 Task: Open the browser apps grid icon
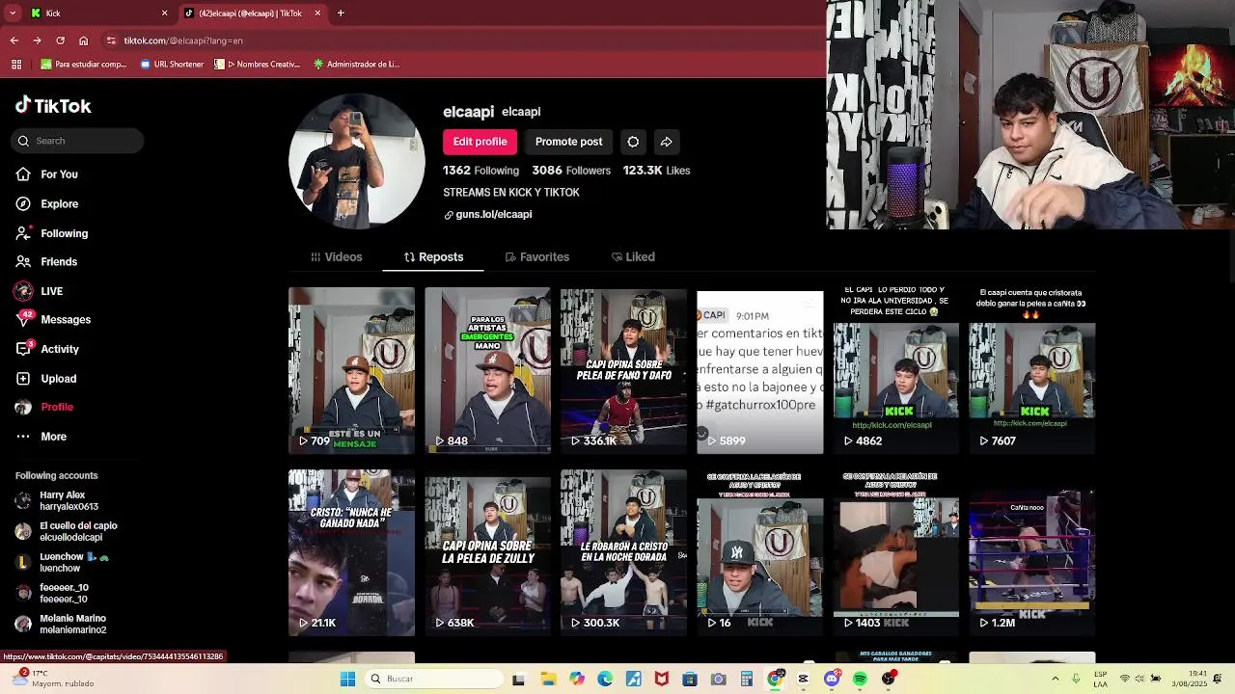[x=15, y=65]
